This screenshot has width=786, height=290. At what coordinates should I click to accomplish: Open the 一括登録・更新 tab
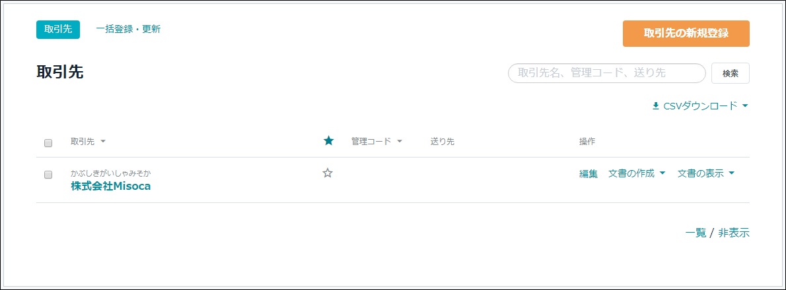[128, 29]
